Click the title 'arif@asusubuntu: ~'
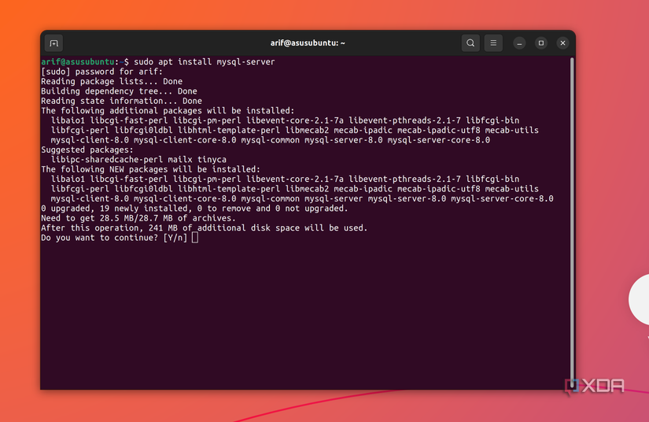Image resolution: width=649 pixels, height=422 pixels. pyautogui.click(x=308, y=43)
